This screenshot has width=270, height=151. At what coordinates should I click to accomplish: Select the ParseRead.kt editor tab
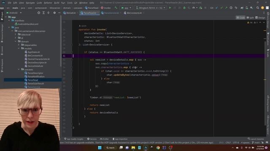tap(89, 13)
